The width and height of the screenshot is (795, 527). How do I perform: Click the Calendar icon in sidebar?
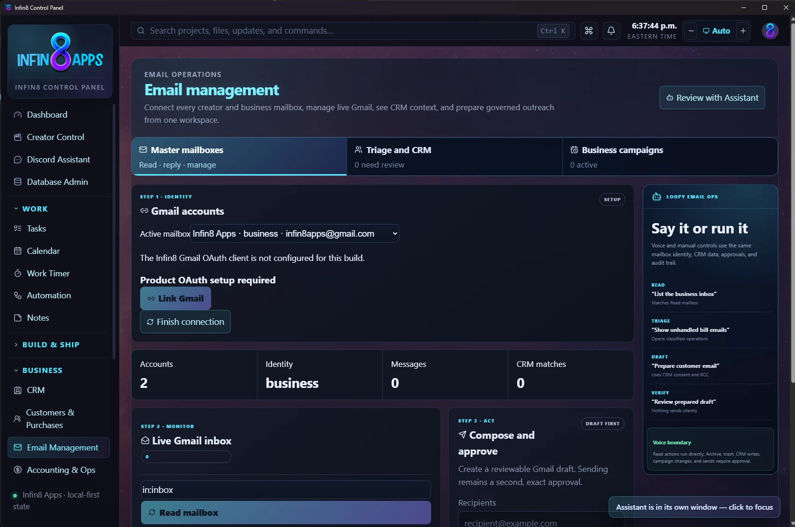(18, 251)
